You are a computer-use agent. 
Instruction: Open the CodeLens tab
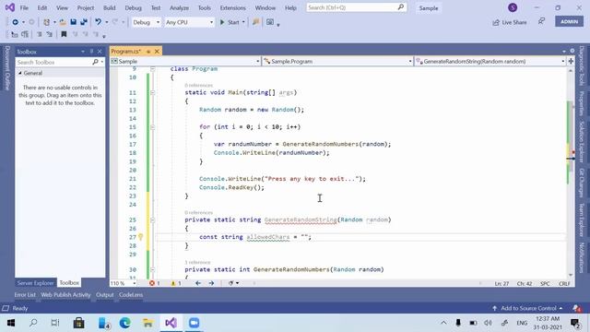coord(131,295)
